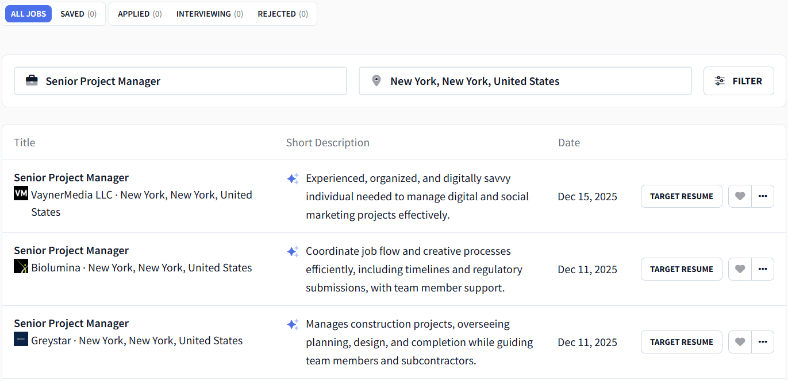Click the location pin icon
The width and height of the screenshot is (788, 381).
tap(376, 80)
